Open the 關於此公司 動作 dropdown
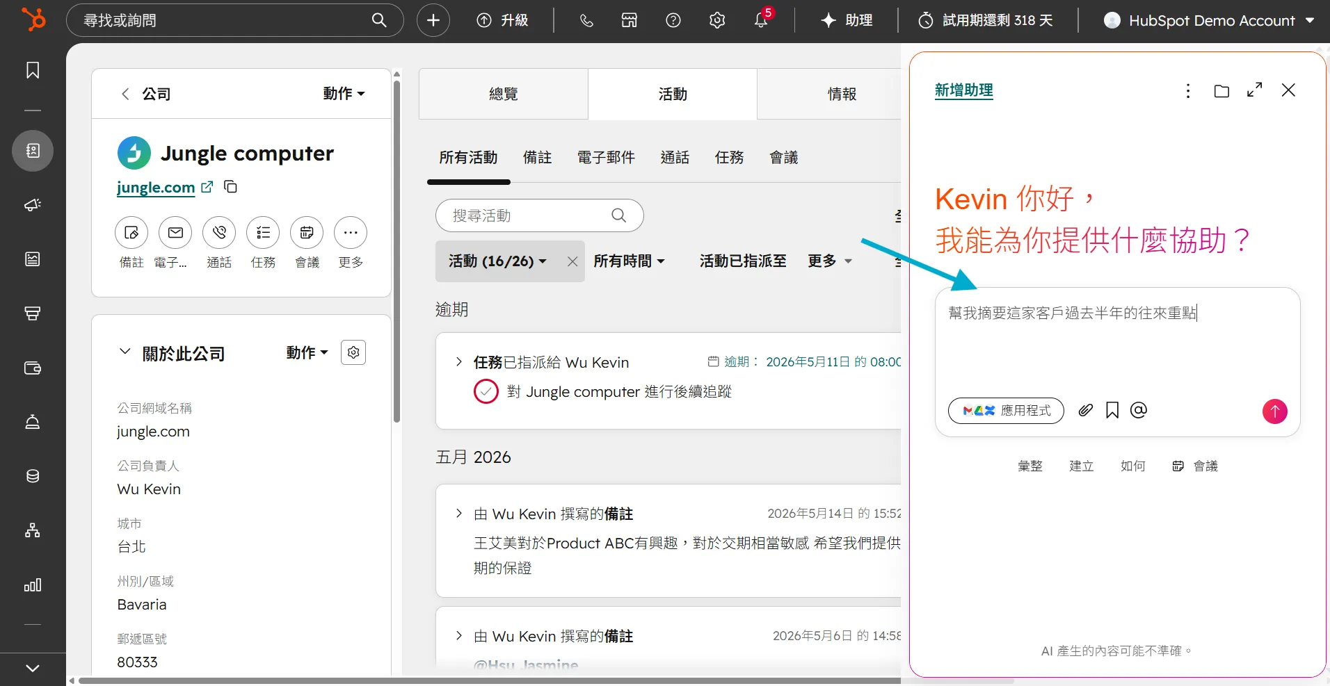 307,353
